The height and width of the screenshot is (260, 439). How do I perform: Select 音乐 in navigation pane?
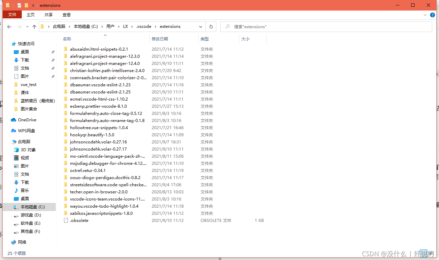pyautogui.click(x=25, y=191)
